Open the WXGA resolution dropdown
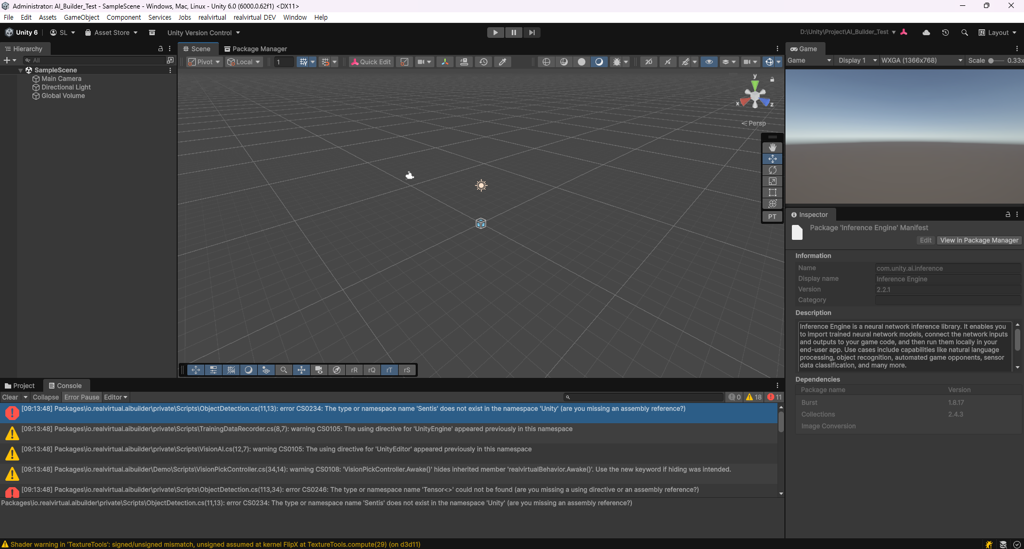1024x549 pixels. coord(922,60)
